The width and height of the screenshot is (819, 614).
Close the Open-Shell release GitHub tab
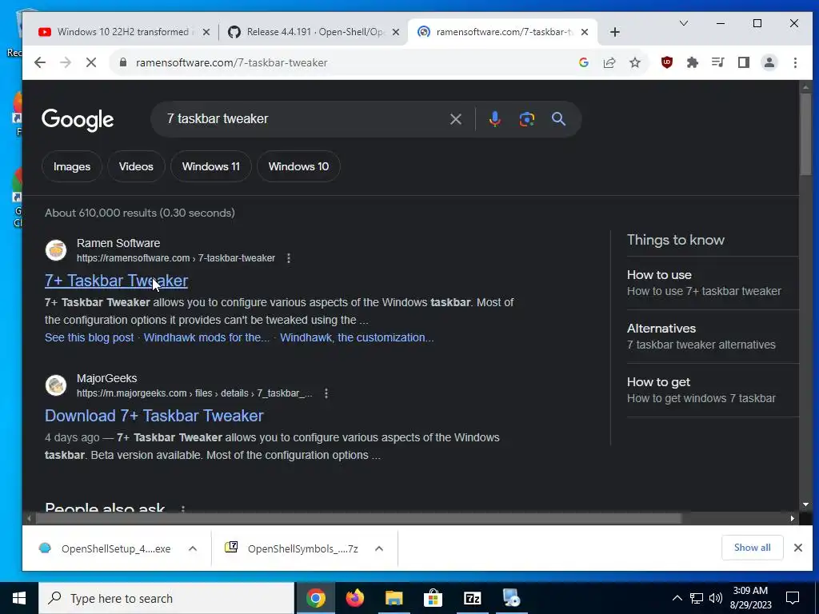point(395,32)
